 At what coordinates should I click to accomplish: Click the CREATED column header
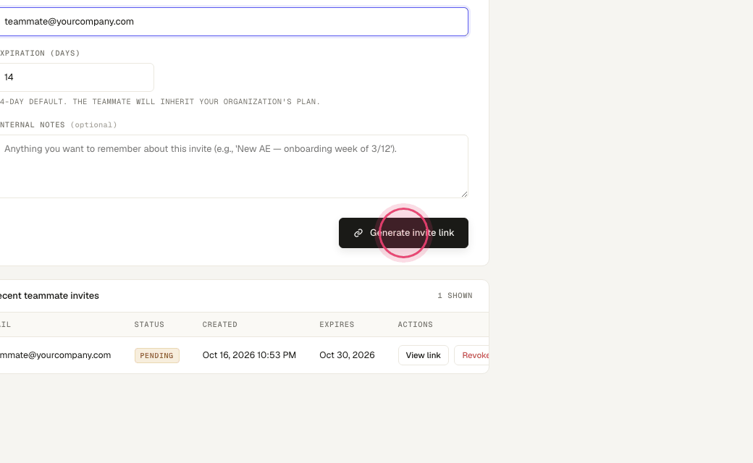click(220, 325)
